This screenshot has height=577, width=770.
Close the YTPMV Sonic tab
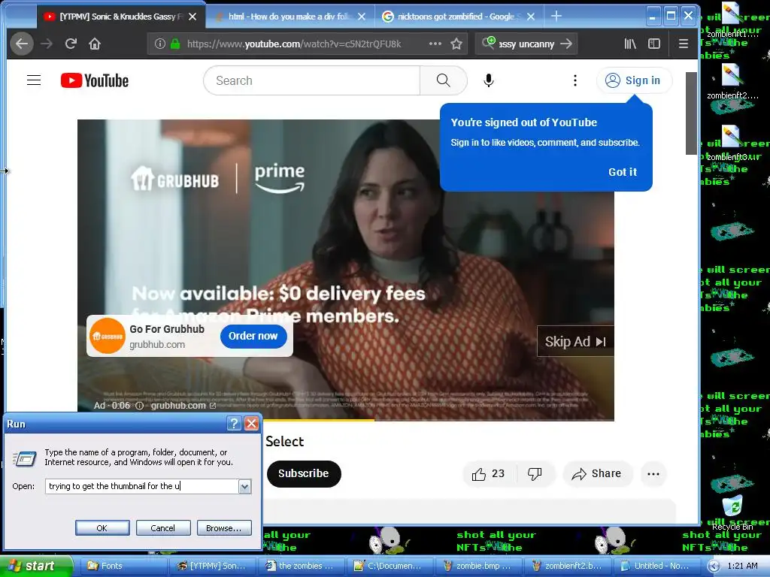[x=192, y=17]
